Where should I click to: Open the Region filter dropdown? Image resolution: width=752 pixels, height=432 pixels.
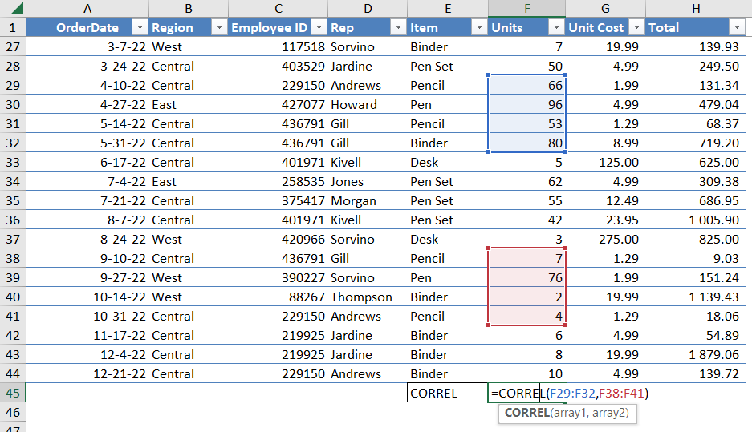[x=219, y=28]
